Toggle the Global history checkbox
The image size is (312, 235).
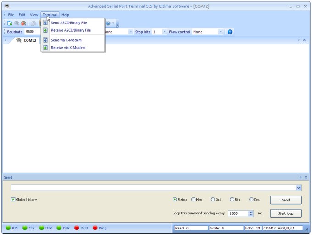pyautogui.click(x=13, y=199)
